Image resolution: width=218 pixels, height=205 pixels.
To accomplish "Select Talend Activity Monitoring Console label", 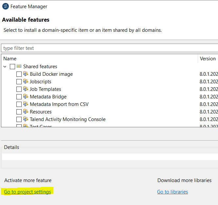I will pos(68,119).
